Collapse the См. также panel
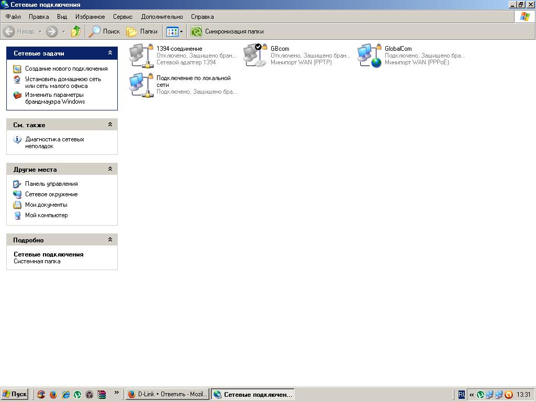The width and height of the screenshot is (536, 402). (x=110, y=125)
